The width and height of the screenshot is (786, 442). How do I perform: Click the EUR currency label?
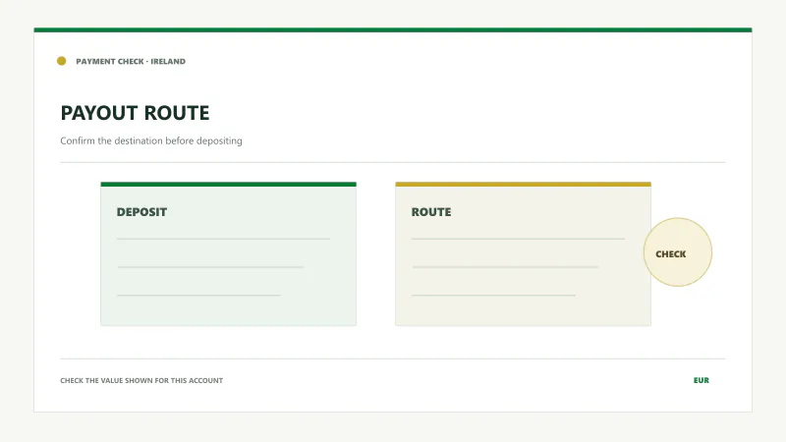point(702,380)
